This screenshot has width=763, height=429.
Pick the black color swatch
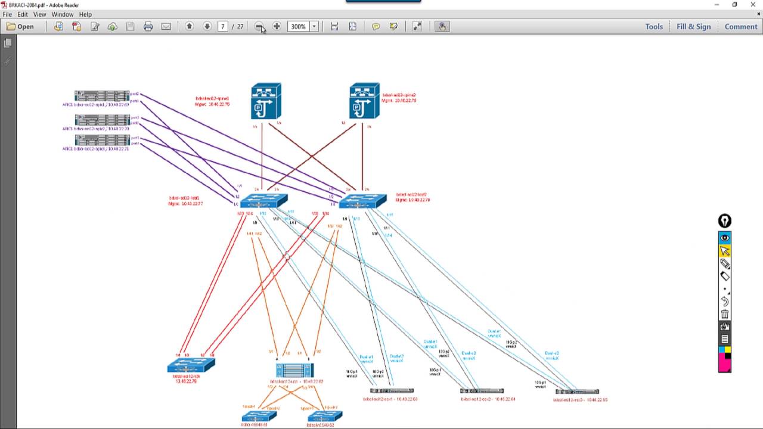pyautogui.click(x=728, y=356)
